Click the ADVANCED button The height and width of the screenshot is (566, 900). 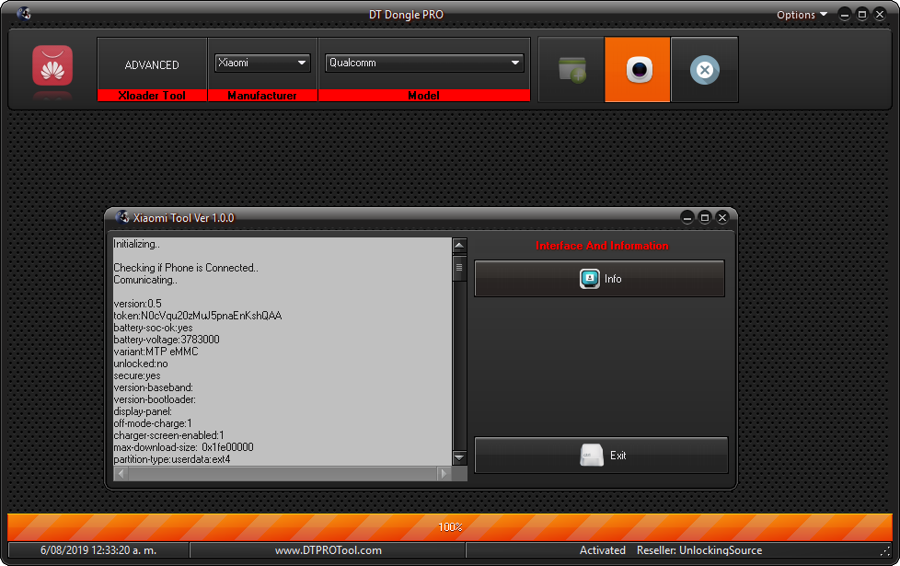pyautogui.click(x=152, y=64)
